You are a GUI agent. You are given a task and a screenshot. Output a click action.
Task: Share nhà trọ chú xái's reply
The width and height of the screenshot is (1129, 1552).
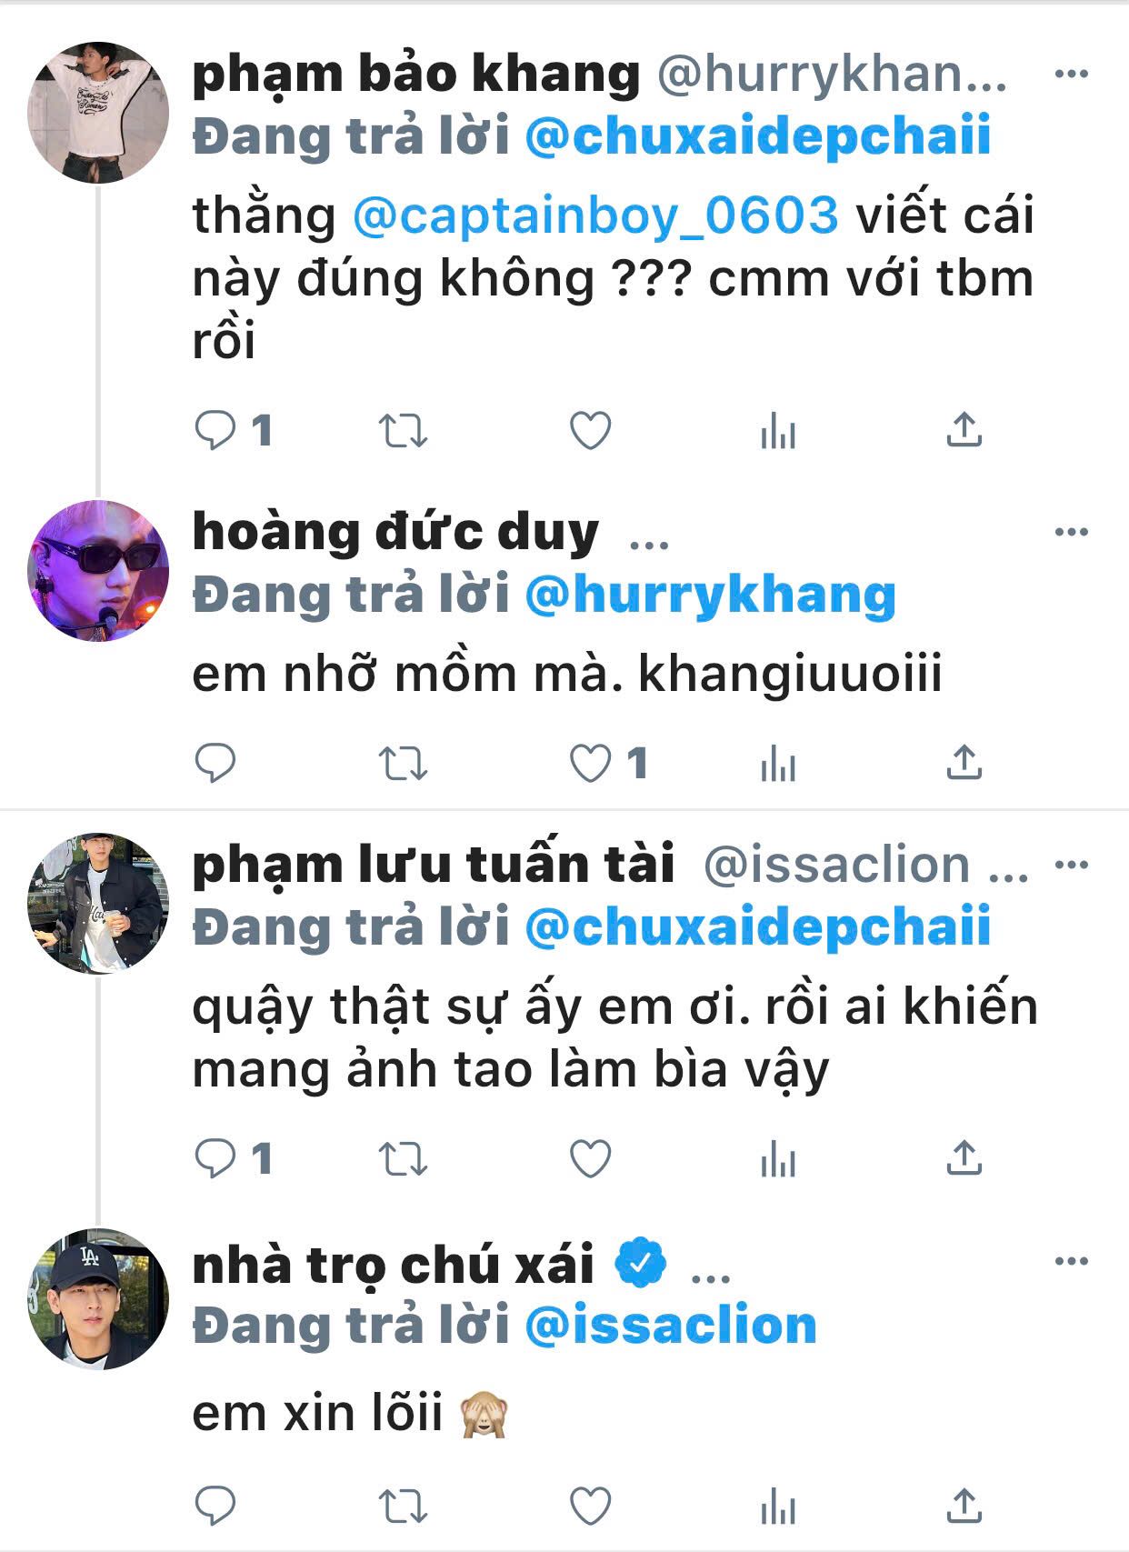pyautogui.click(x=964, y=1506)
